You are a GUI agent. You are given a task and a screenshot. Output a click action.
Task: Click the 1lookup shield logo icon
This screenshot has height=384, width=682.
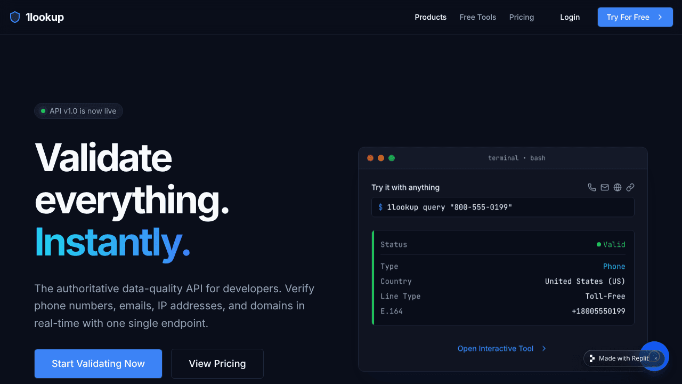[15, 17]
